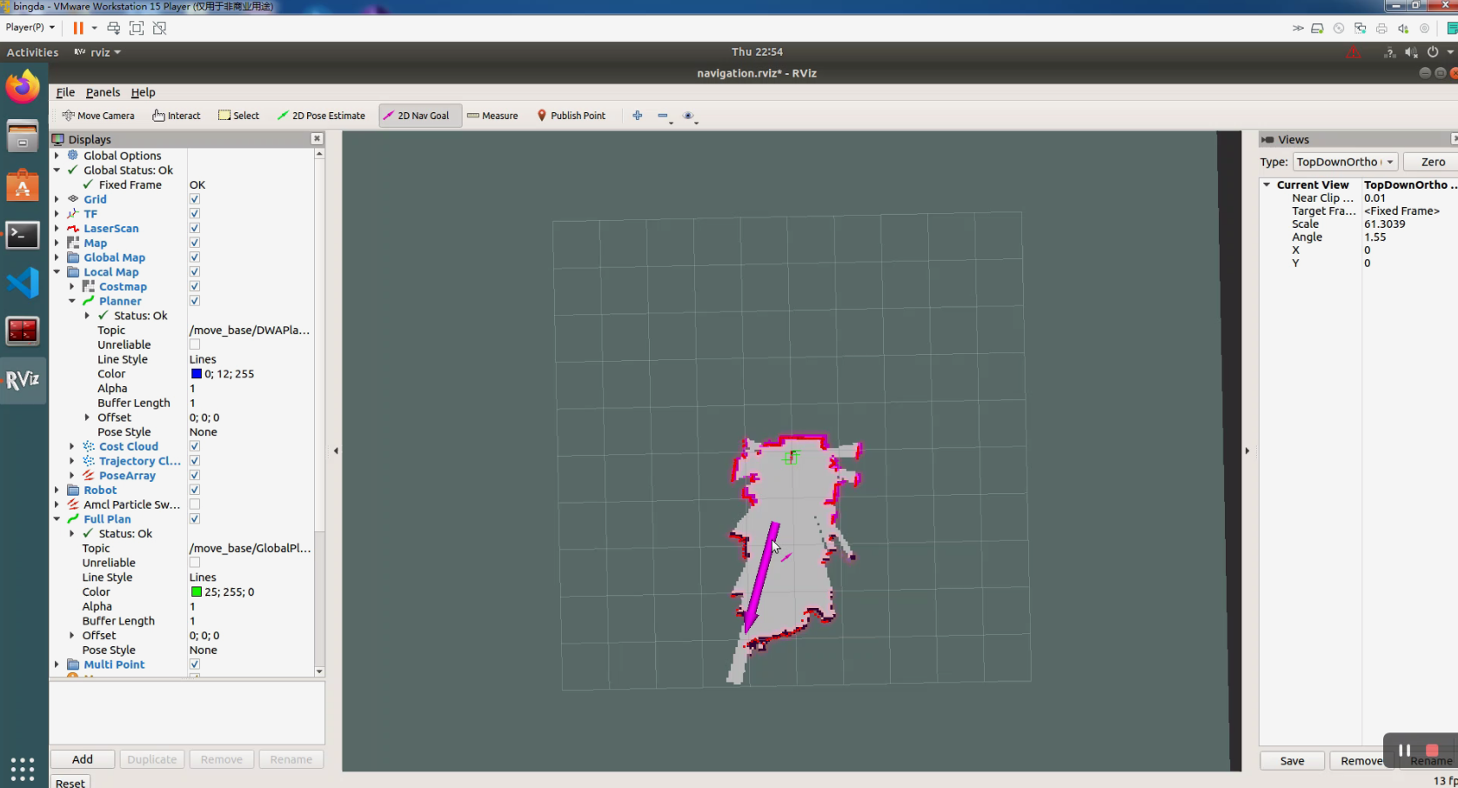Enable Planner Unreliable checkbox
This screenshot has height=788, width=1458.
pyautogui.click(x=195, y=344)
